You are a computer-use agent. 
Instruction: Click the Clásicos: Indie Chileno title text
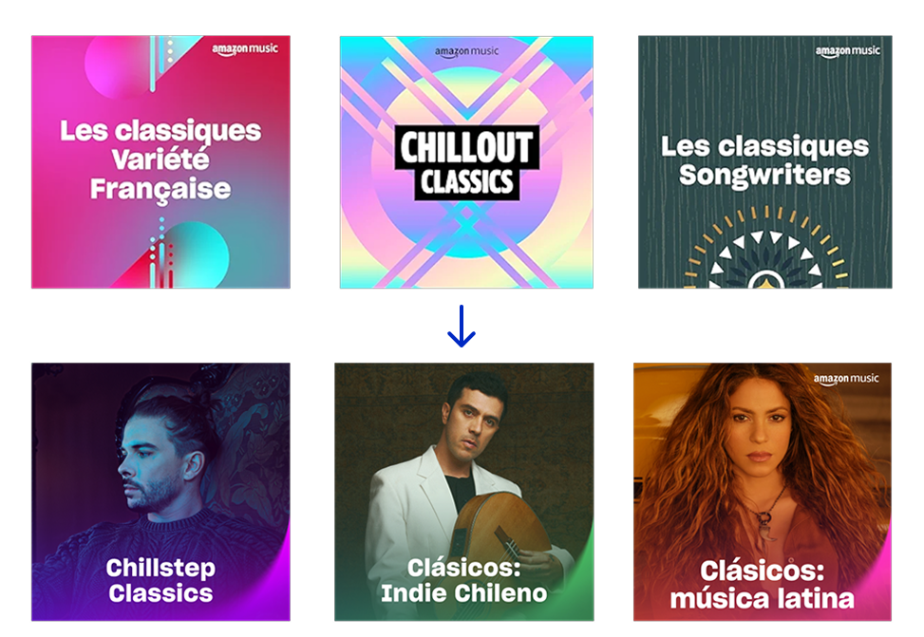[464, 580]
